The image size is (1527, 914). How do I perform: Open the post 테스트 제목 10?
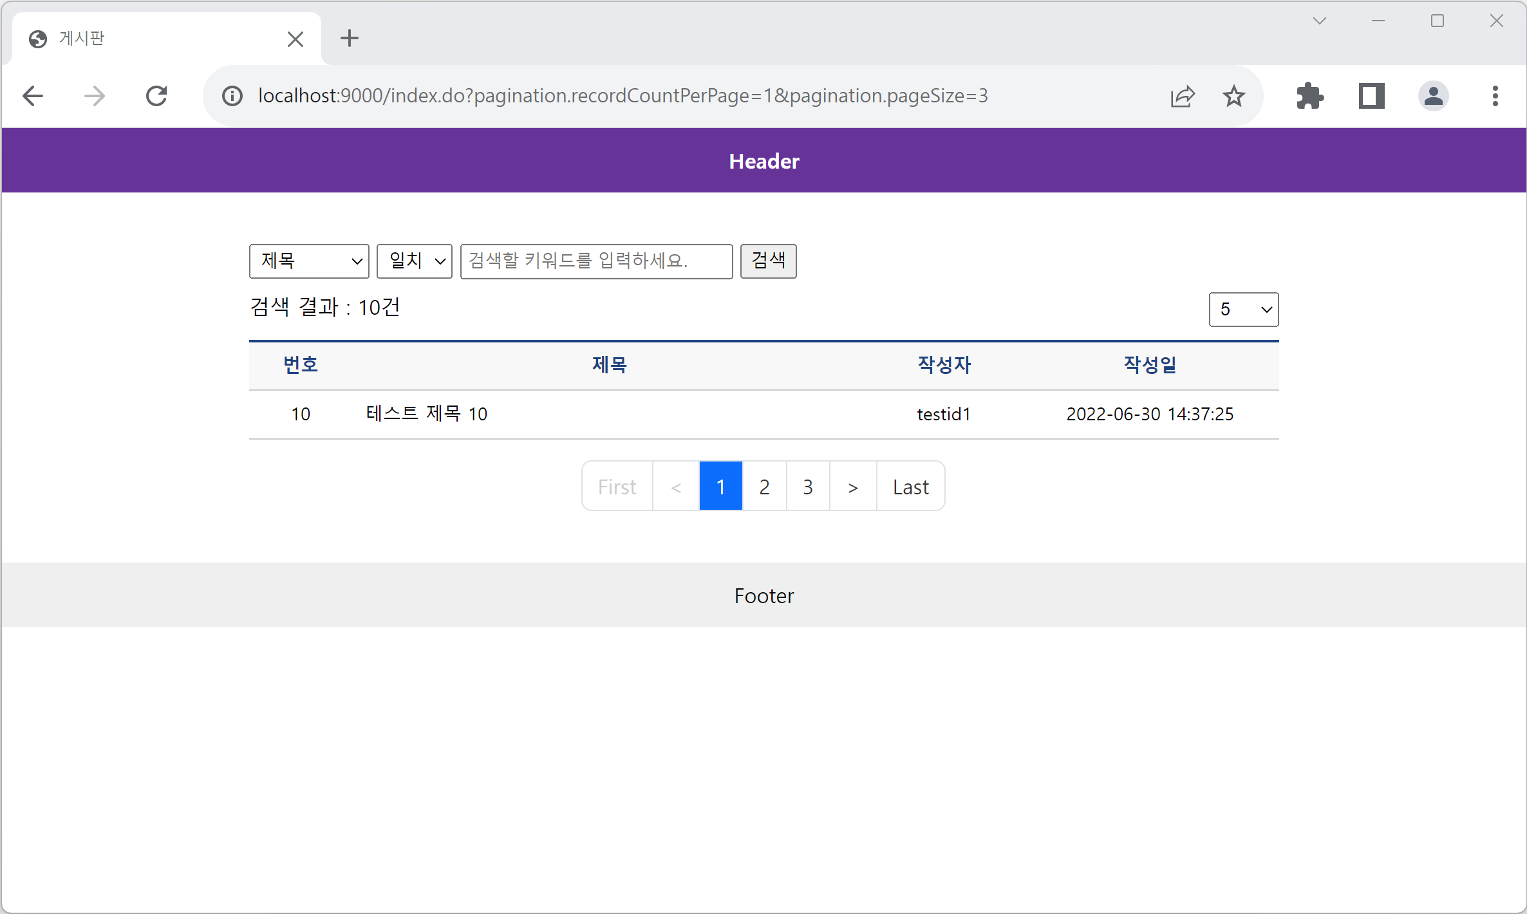coord(427,414)
